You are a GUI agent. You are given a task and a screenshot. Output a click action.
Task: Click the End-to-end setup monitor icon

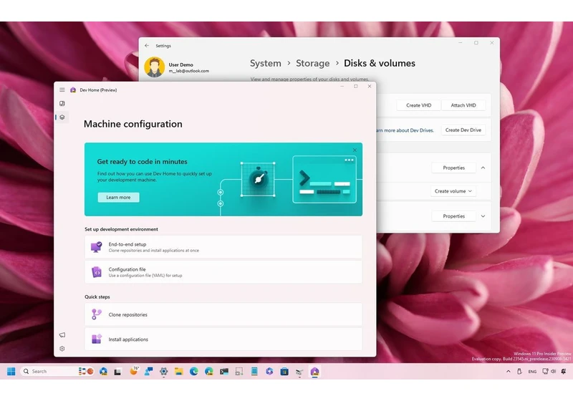pos(97,247)
